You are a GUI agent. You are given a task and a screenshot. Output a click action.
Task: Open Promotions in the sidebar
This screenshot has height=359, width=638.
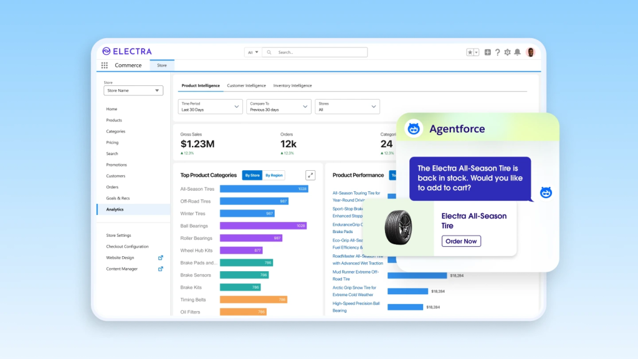[117, 165]
